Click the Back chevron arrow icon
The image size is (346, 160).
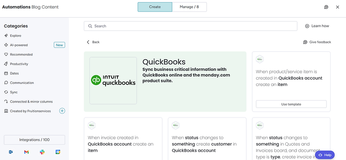[x=88, y=42]
